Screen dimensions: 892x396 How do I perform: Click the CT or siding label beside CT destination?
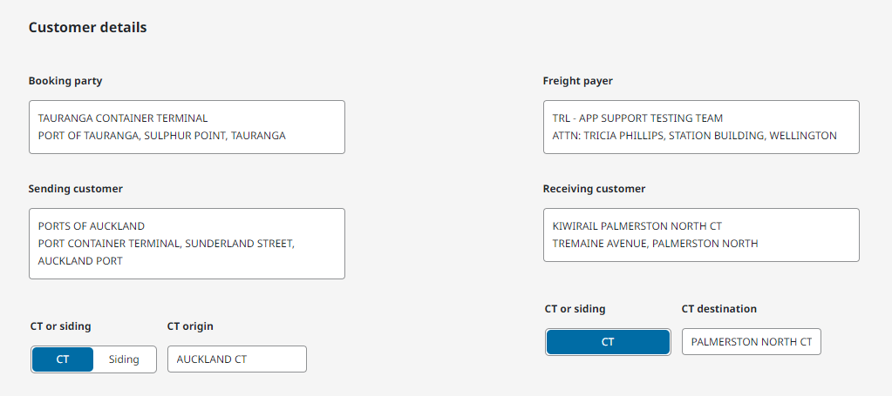[x=575, y=309]
